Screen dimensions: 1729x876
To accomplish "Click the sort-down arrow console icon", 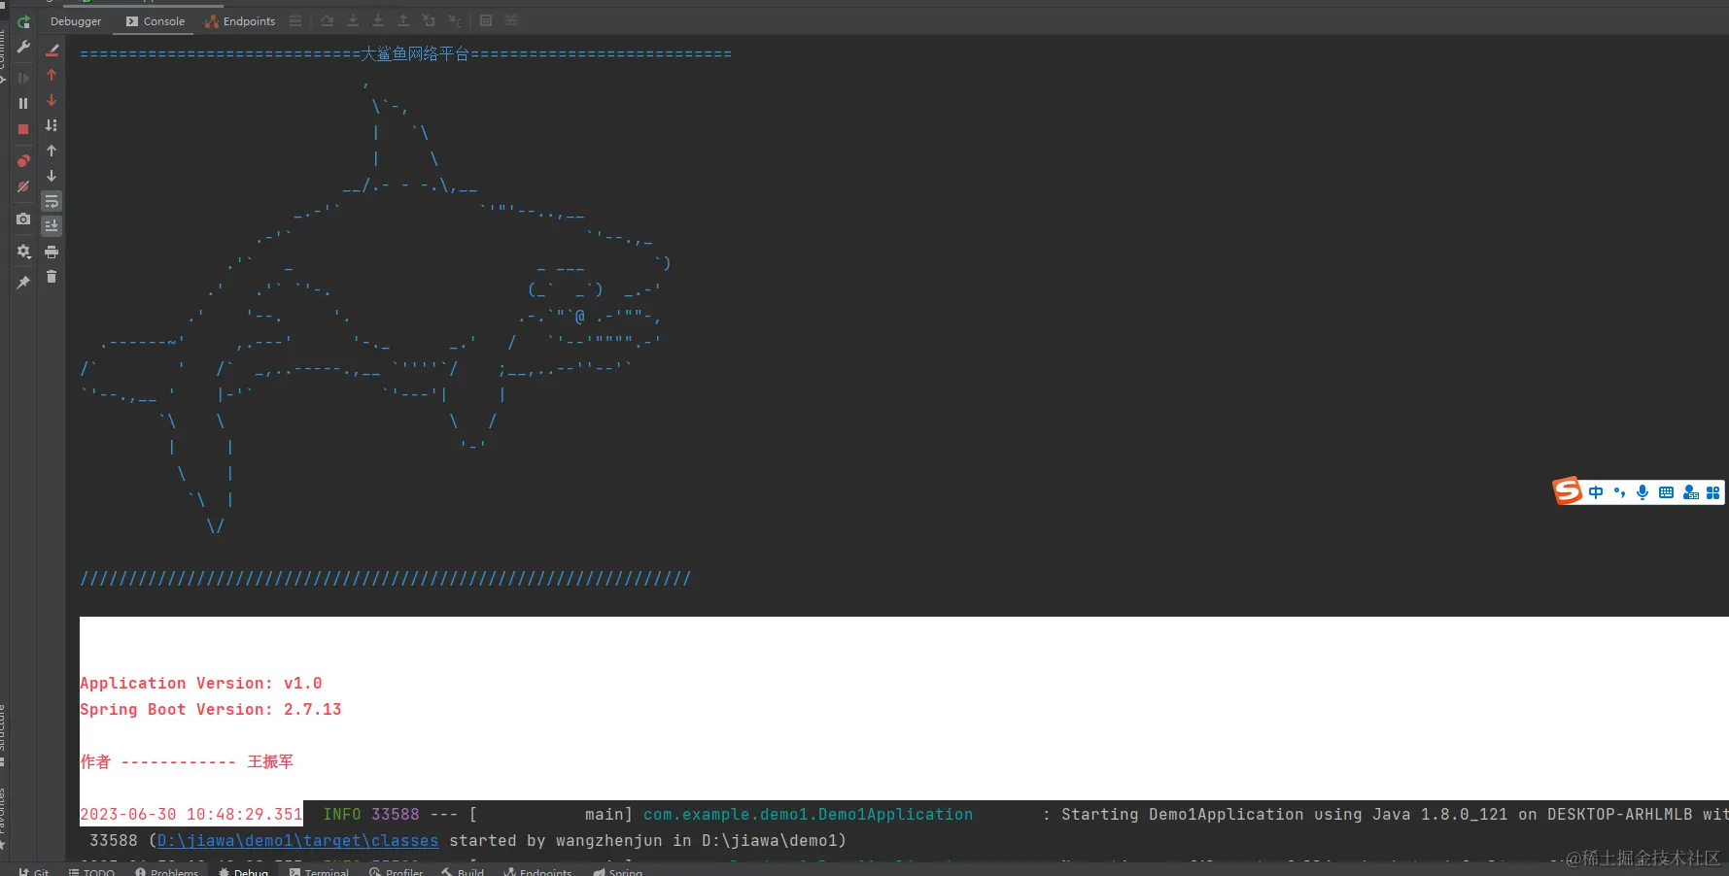I will (x=52, y=125).
